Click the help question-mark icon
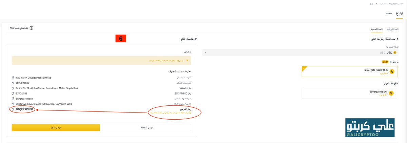This screenshot has height=143, width=407. [32, 28]
